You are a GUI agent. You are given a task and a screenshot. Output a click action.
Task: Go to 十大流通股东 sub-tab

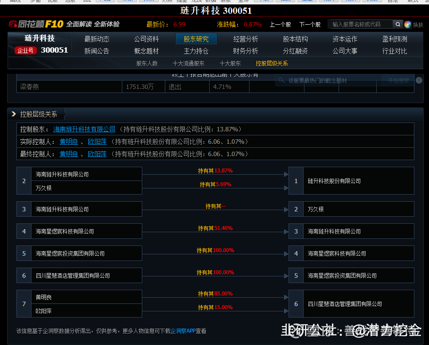(x=188, y=63)
